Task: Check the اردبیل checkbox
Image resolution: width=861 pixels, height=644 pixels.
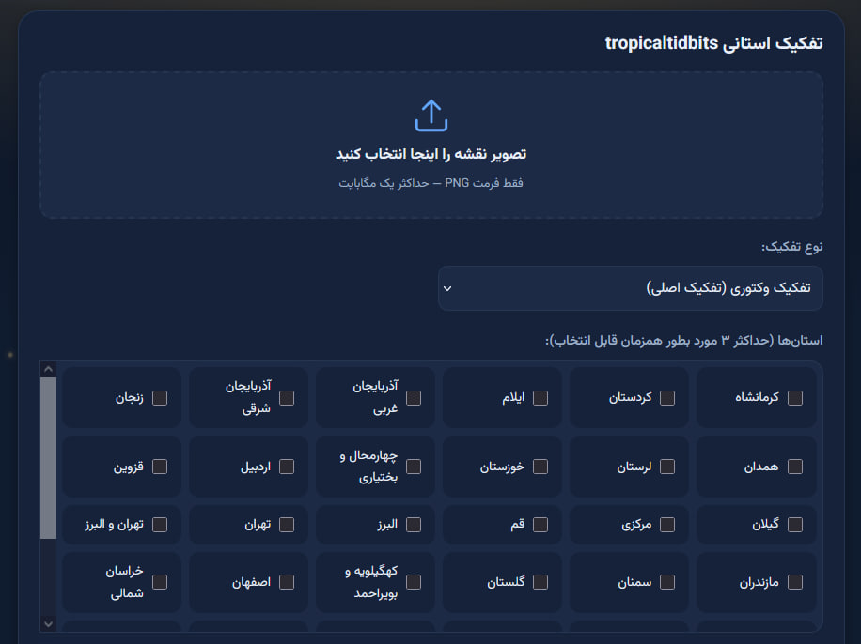Action: coord(287,467)
